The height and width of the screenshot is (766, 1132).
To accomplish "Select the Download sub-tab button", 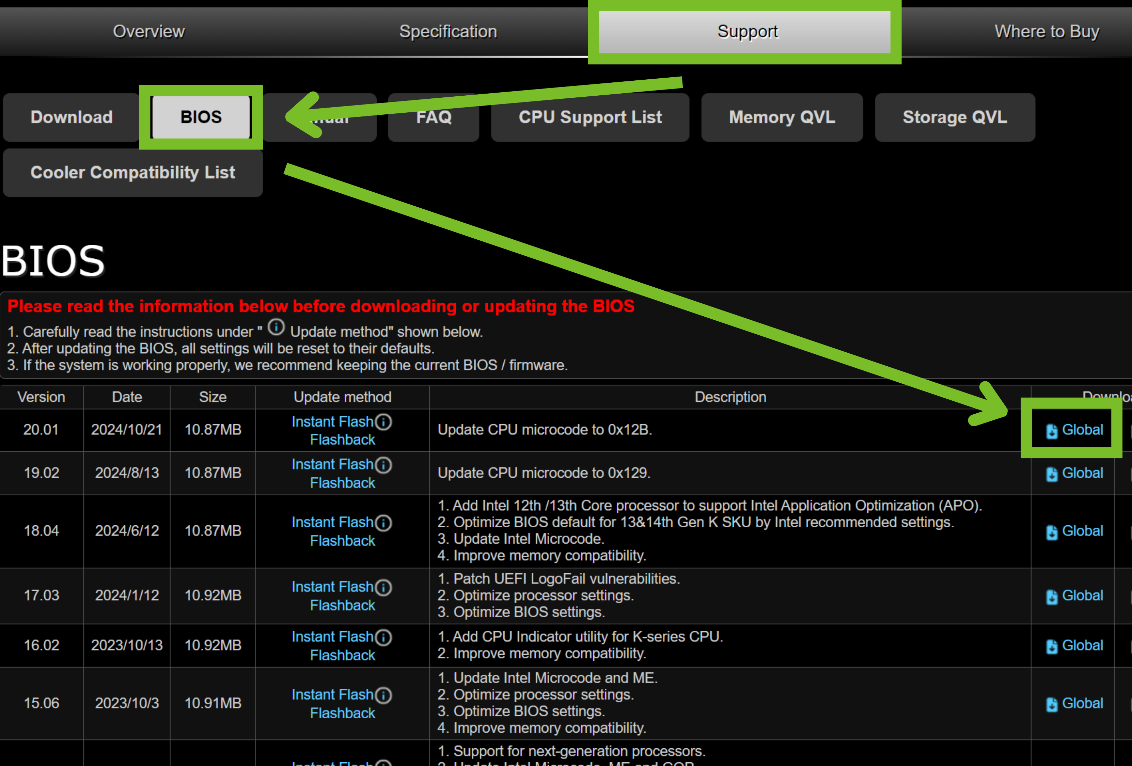I will 72,117.
